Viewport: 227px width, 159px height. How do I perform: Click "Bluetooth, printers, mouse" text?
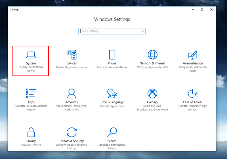pos(72,67)
